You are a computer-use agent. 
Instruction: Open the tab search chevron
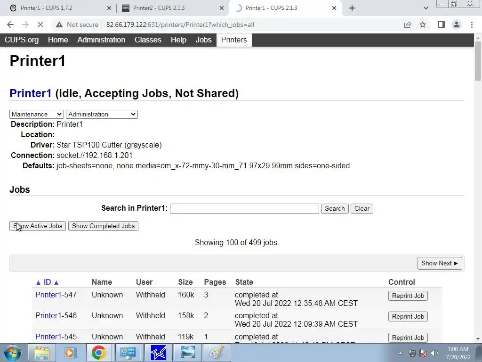coord(426,8)
